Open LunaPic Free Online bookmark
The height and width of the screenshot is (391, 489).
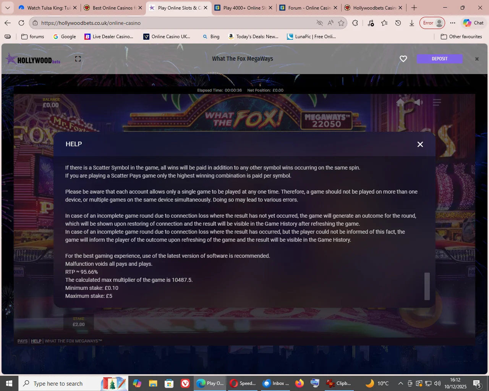[x=312, y=37]
